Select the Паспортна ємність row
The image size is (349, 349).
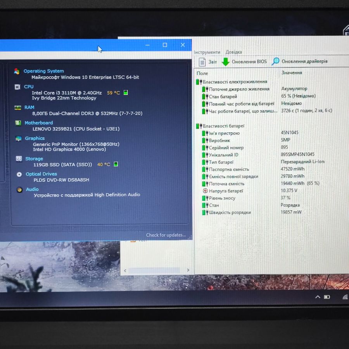253,169
